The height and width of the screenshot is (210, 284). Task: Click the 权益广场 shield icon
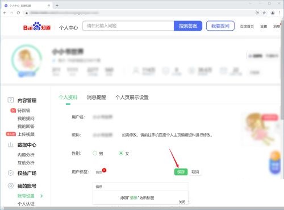[11, 173]
